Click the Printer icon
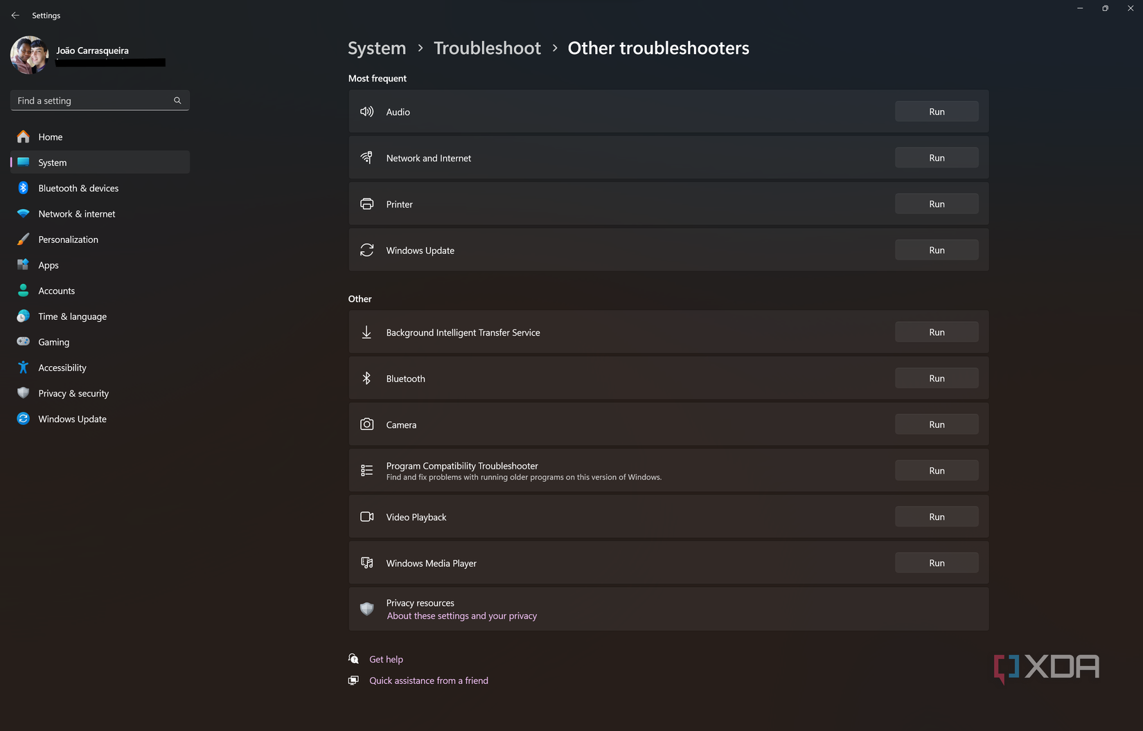 coord(367,204)
